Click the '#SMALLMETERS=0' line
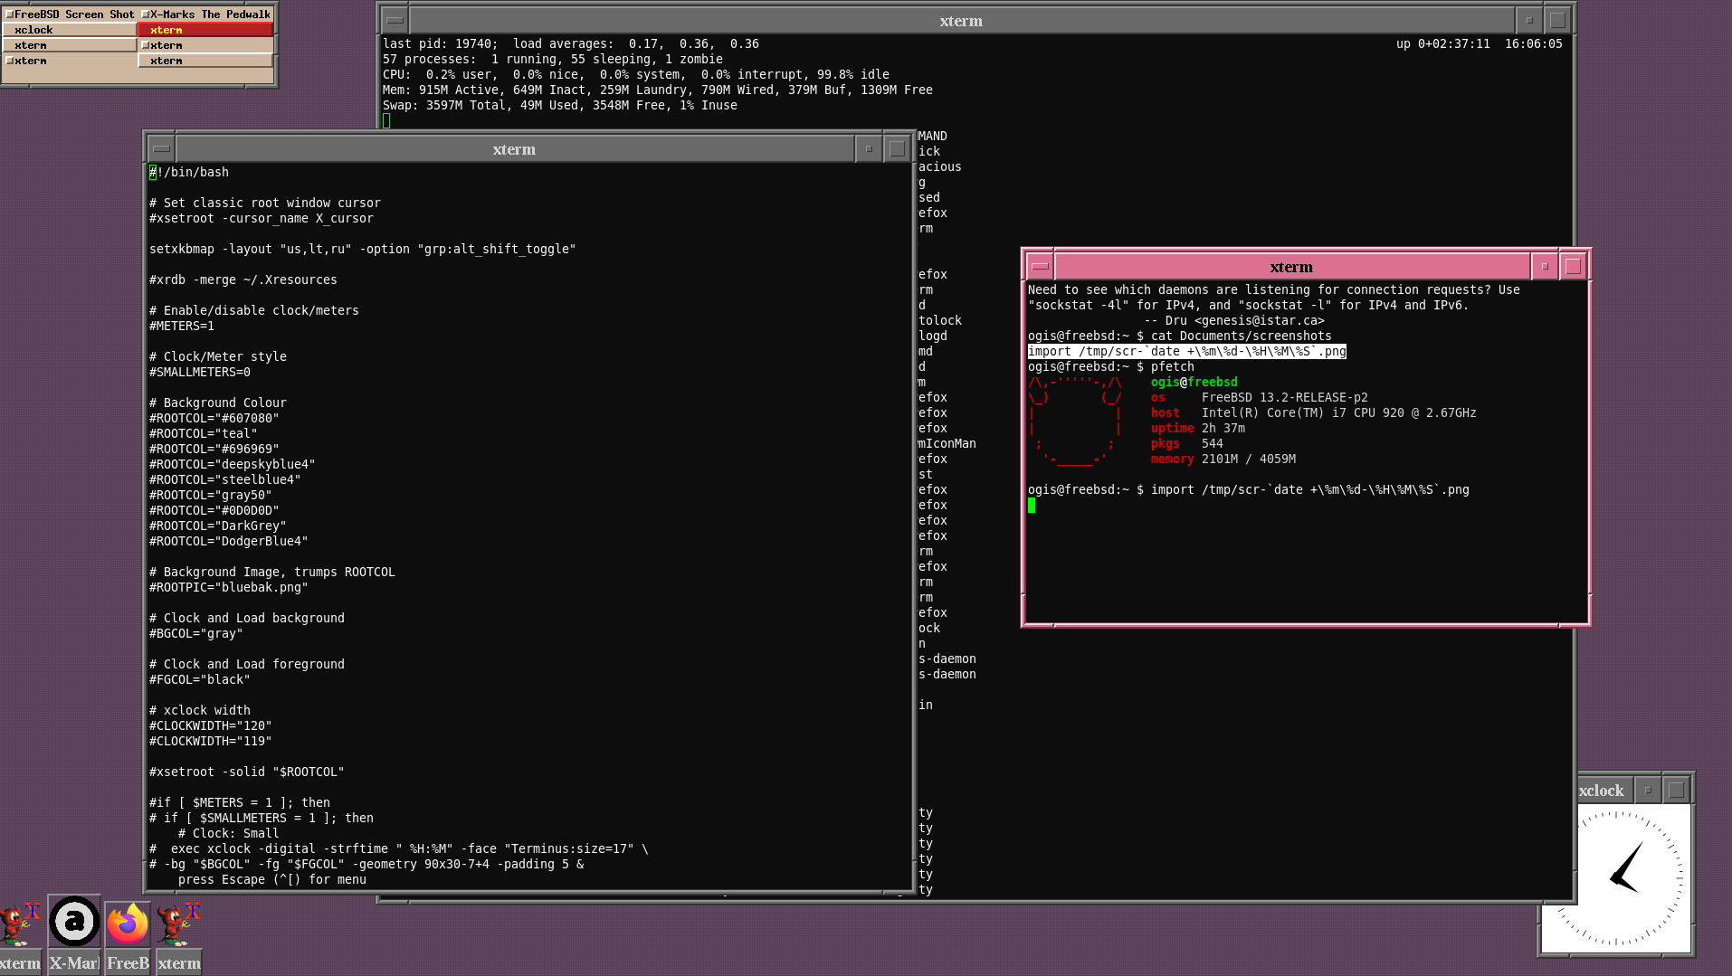This screenshot has width=1732, height=976. 200,372
